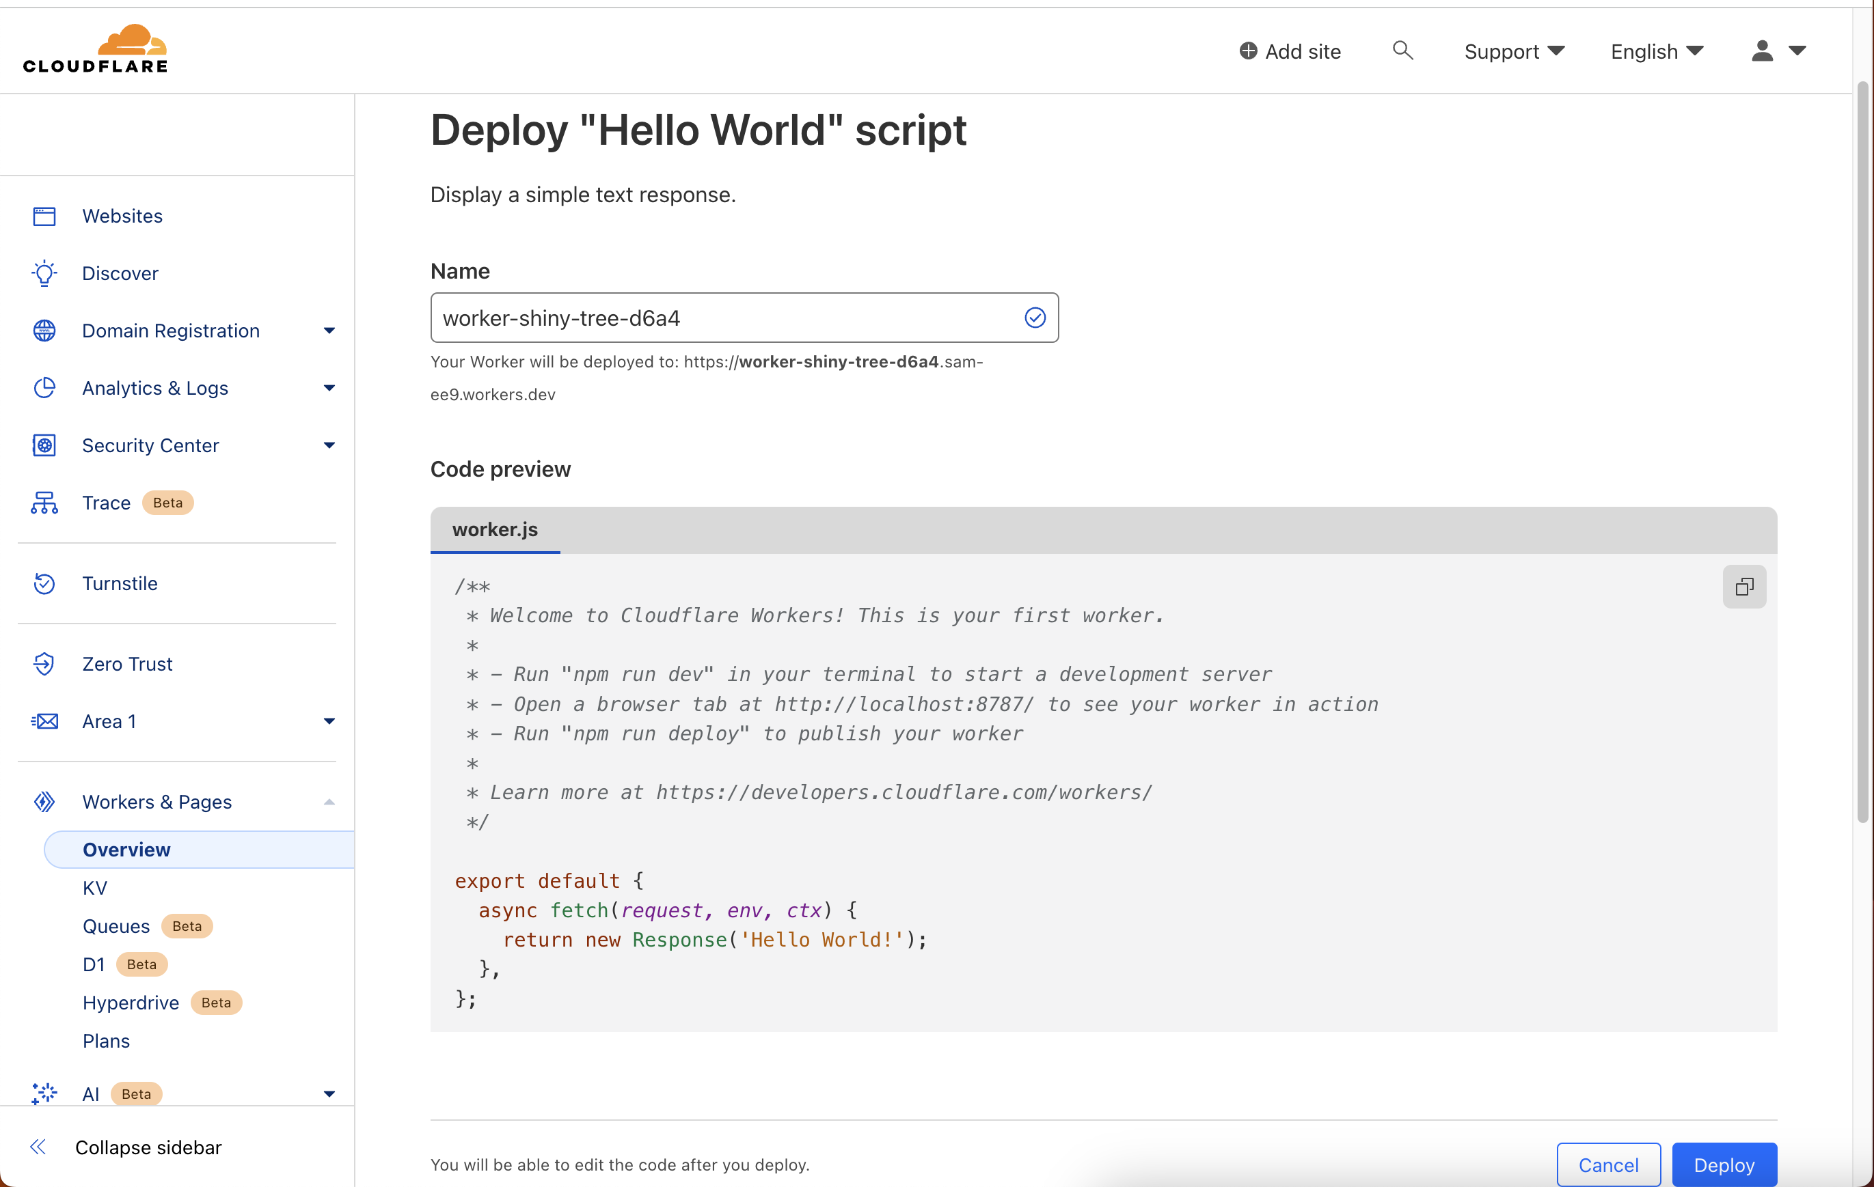1874x1187 pixels.
Task: Click the Domain Registration globe icon
Action: [x=44, y=331]
